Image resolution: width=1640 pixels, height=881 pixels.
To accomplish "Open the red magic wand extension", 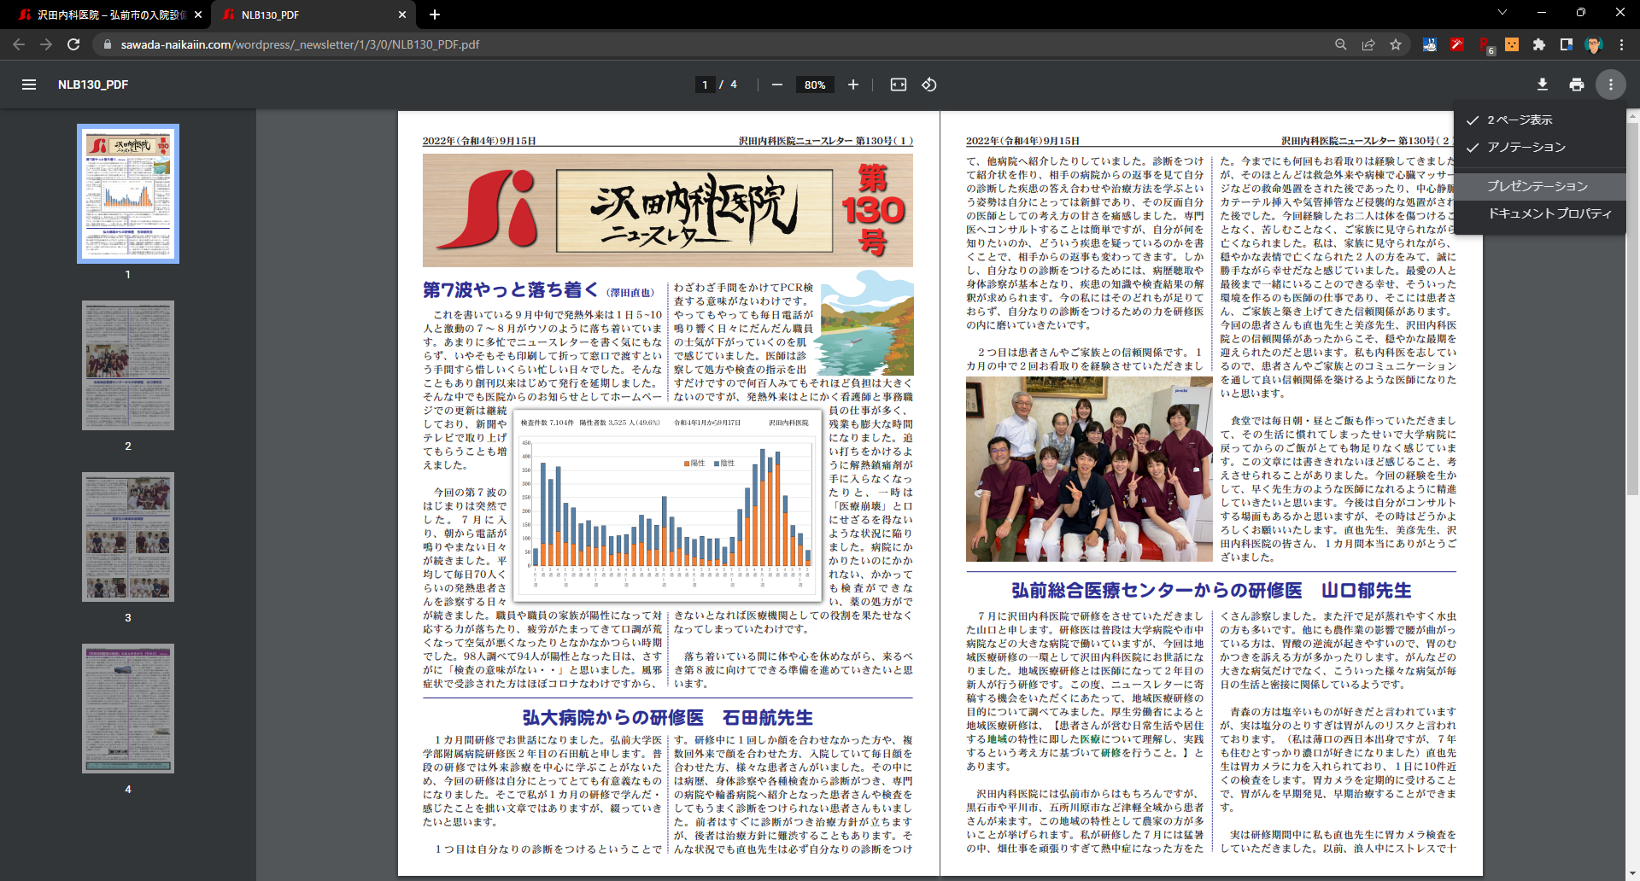I will click(1457, 44).
